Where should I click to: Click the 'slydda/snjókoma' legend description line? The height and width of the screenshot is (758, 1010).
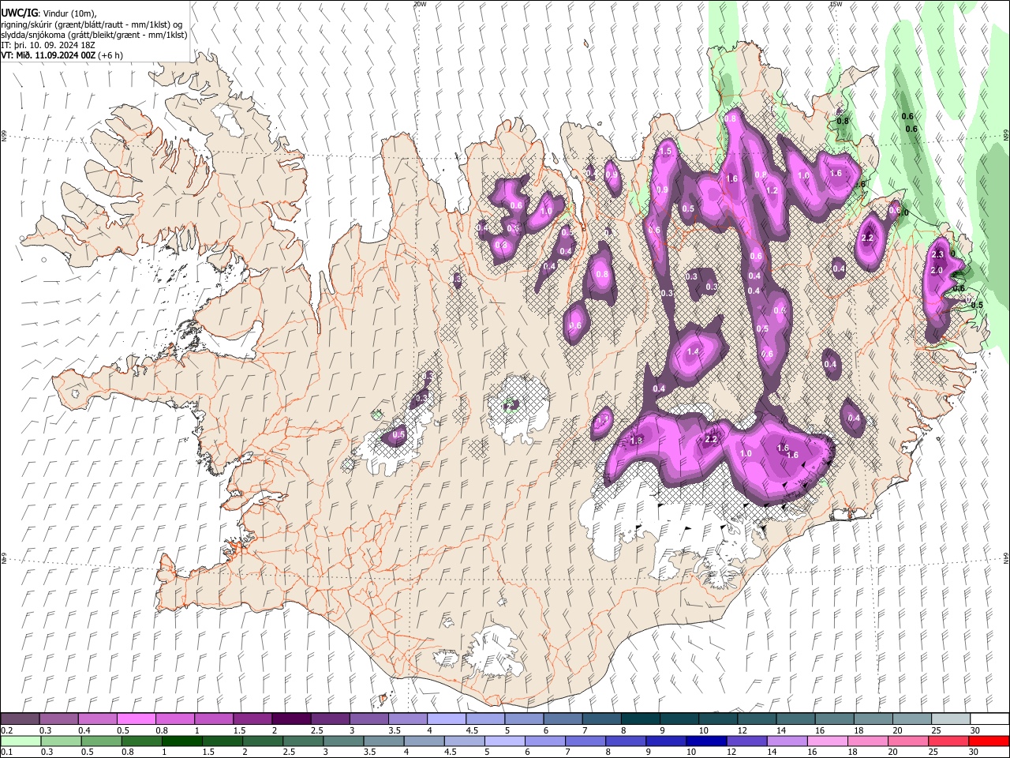[94, 35]
